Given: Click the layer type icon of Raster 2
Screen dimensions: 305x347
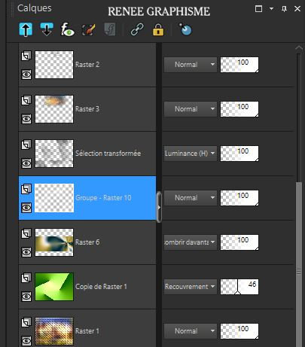Looking at the screenshot, I should pos(26,56).
